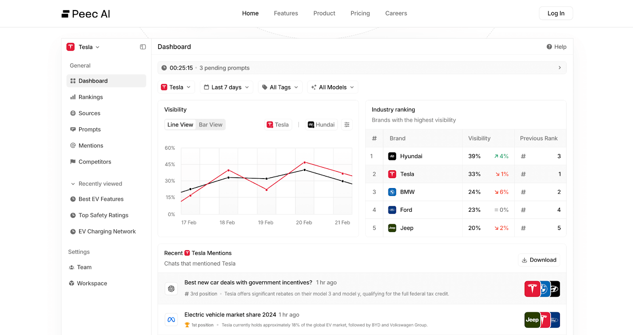Click the 'Visibility' column header in ranking table
This screenshot has width=633, height=335.
point(479,138)
